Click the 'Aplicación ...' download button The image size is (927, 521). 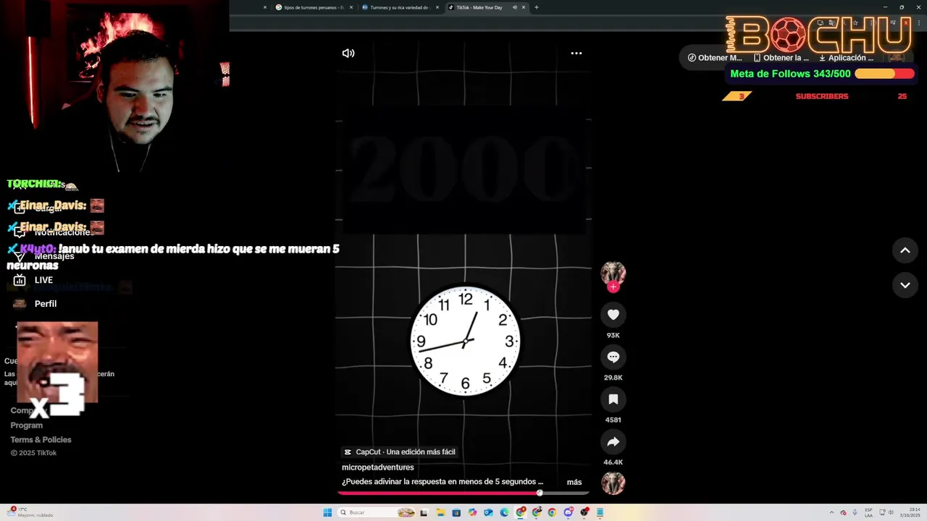click(847, 58)
